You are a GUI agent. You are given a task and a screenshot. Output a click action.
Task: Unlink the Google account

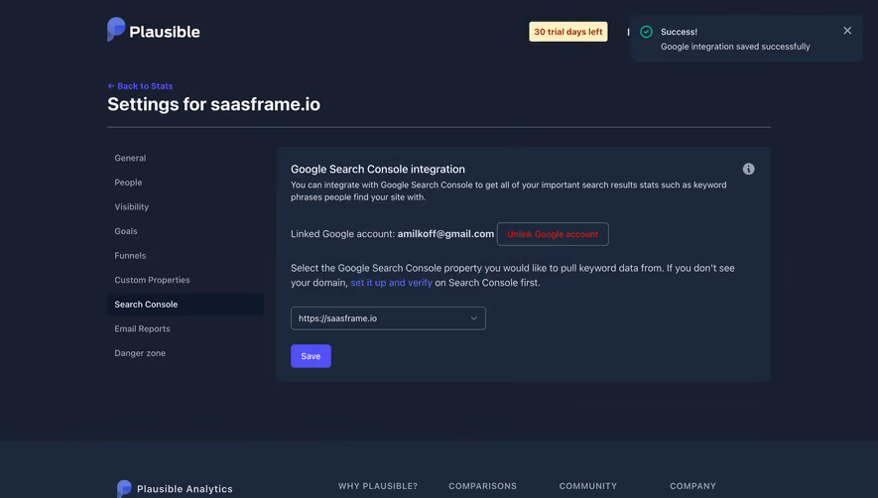(553, 234)
